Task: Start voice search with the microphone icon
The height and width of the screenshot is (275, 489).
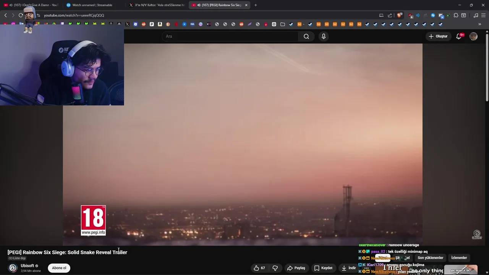Action: [x=324, y=36]
